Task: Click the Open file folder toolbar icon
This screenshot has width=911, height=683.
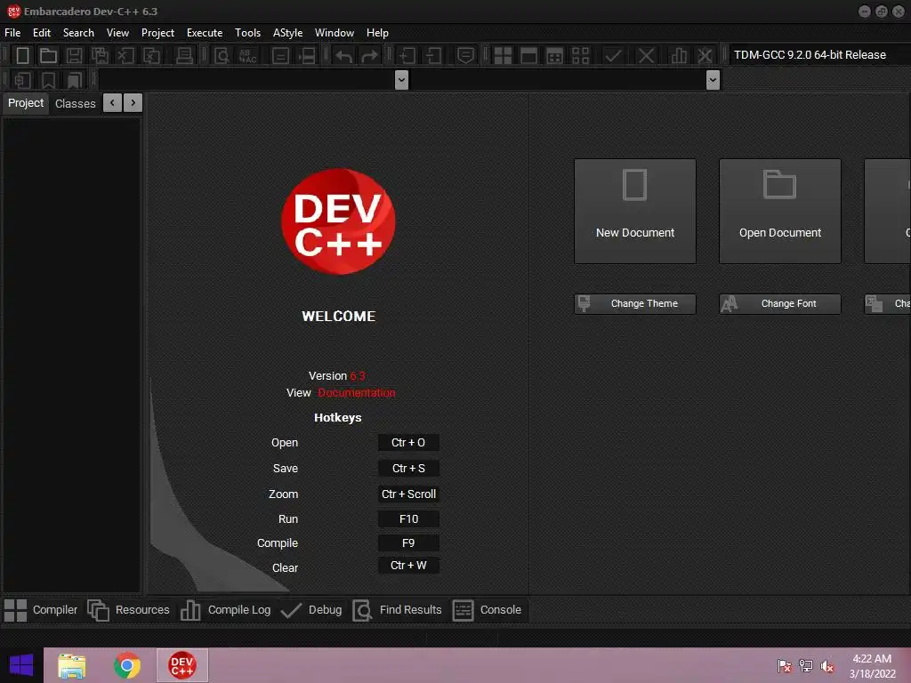Action: (48, 56)
